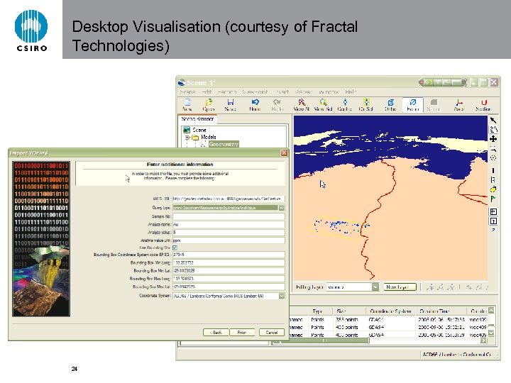Click the '355 points' table cell

tap(347, 319)
